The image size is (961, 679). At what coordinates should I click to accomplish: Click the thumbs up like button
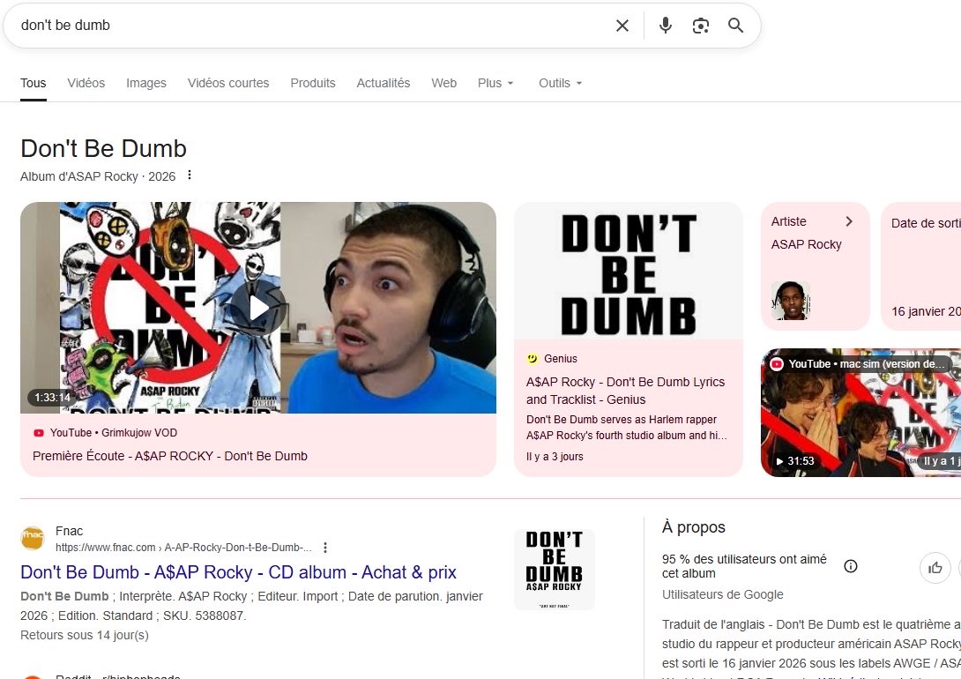[x=935, y=568]
